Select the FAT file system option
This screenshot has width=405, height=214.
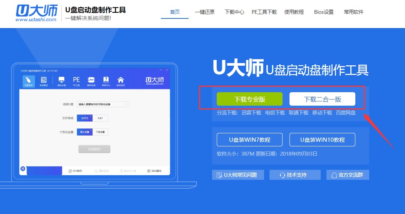click(100, 118)
